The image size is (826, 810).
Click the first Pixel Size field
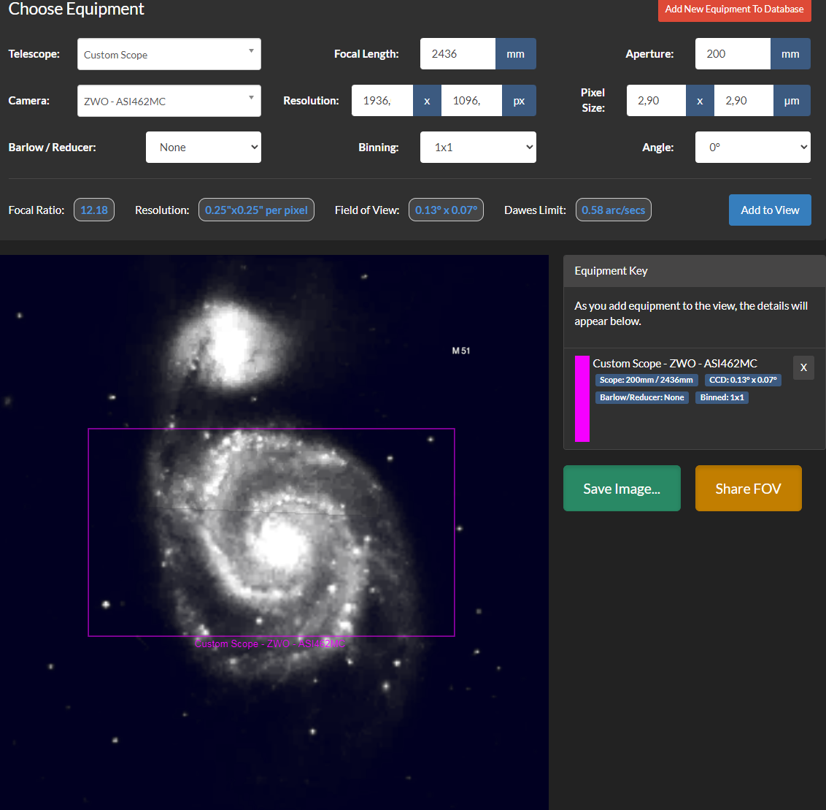(x=655, y=101)
